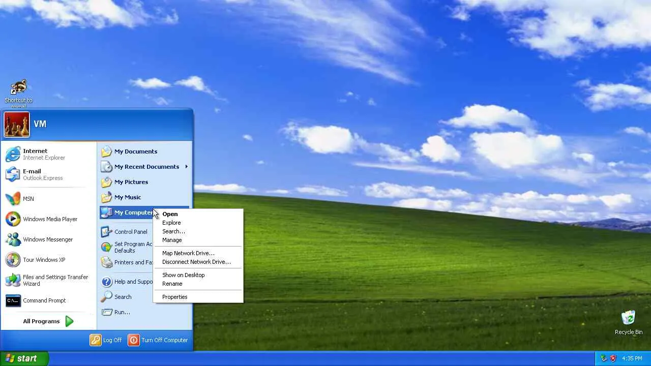Open Files and Settings Transfer Wizard icon
651x366 pixels.
tap(13, 280)
